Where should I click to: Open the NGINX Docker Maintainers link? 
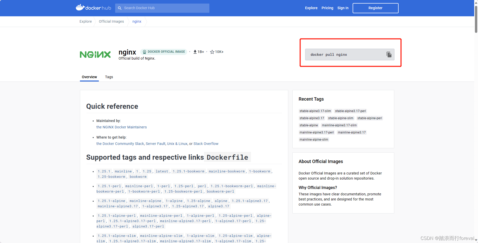click(x=122, y=127)
